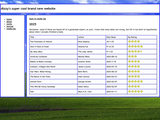Click author Ruta Sepetys
Viewport: 160px width, 120px height.
tap(84, 42)
